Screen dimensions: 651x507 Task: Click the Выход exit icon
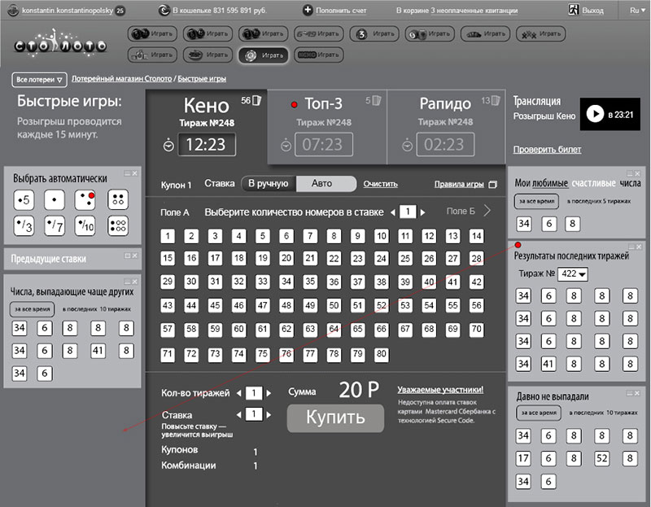tap(574, 11)
